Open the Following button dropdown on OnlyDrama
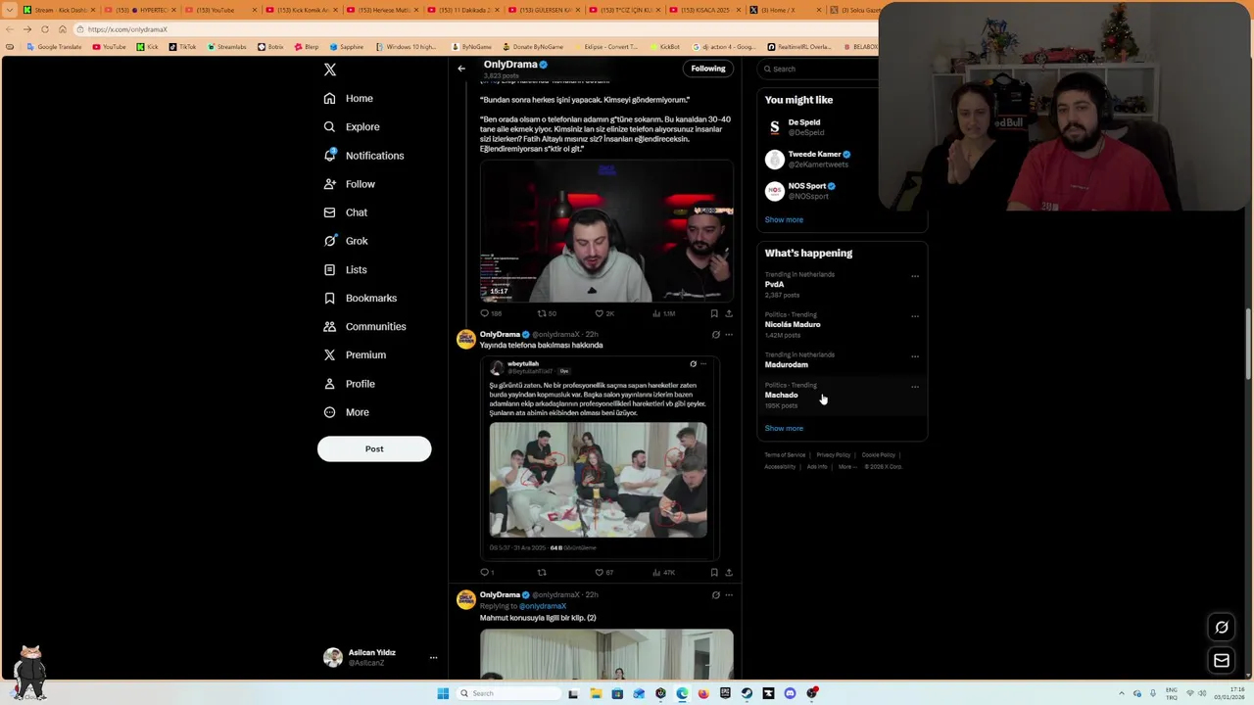Screen dimensions: 1254x705 click(x=708, y=69)
